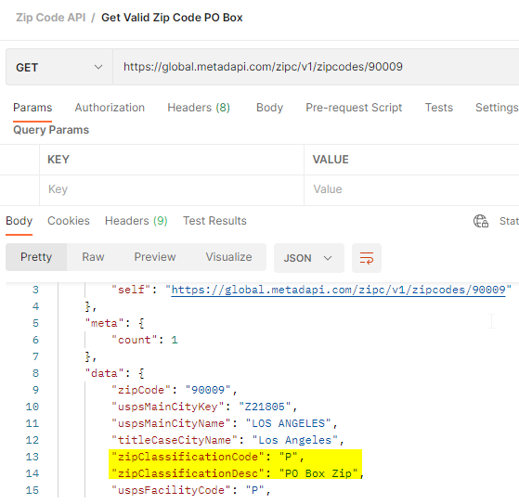Click the "zipClassificationCode": "P" line
The height and width of the screenshot is (504, 519).
pos(208,457)
